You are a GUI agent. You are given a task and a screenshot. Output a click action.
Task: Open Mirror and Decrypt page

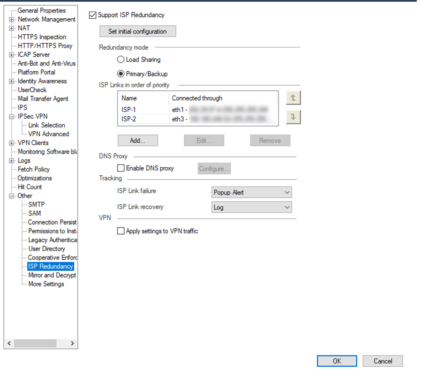pyautogui.click(x=52, y=275)
